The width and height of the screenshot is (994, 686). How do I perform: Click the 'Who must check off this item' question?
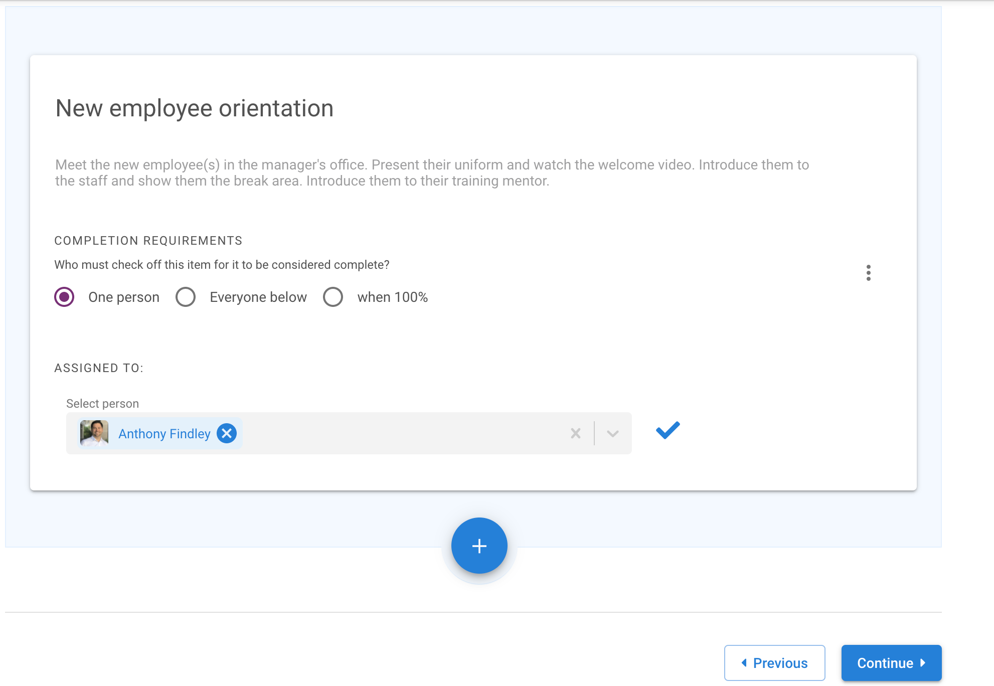(222, 265)
